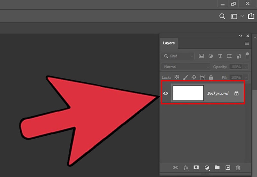The width and height of the screenshot is (257, 177).
Task: Select the Background layer name
Action: click(x=218, y=93)
